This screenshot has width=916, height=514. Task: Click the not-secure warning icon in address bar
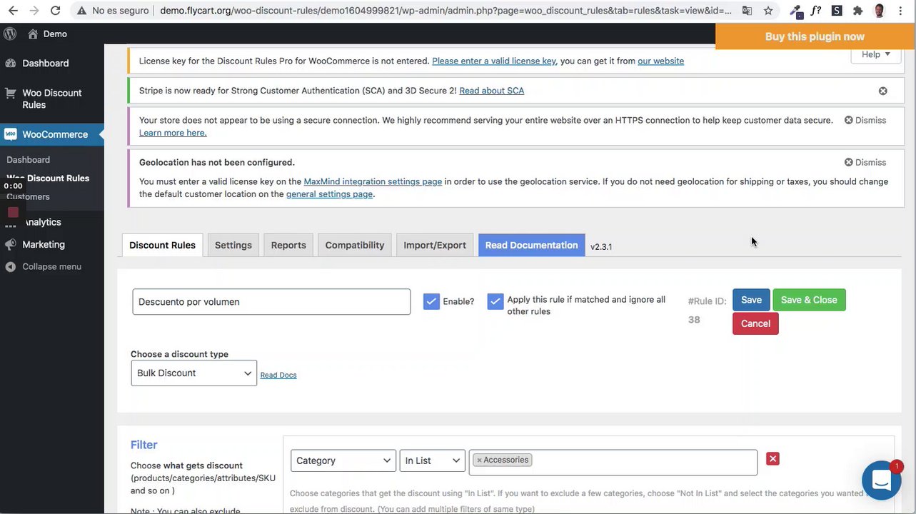(x=82, y=11)
